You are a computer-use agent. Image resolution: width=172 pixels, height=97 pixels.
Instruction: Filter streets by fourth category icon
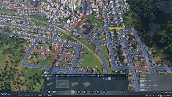coord(54,78)
